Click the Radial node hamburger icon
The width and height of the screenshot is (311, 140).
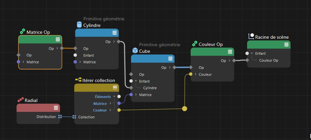56,108
